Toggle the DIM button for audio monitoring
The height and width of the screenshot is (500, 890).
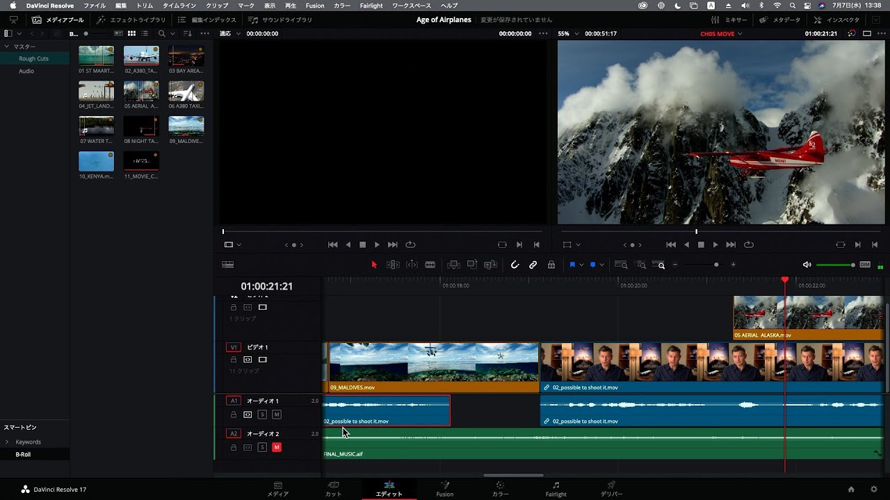865,265
